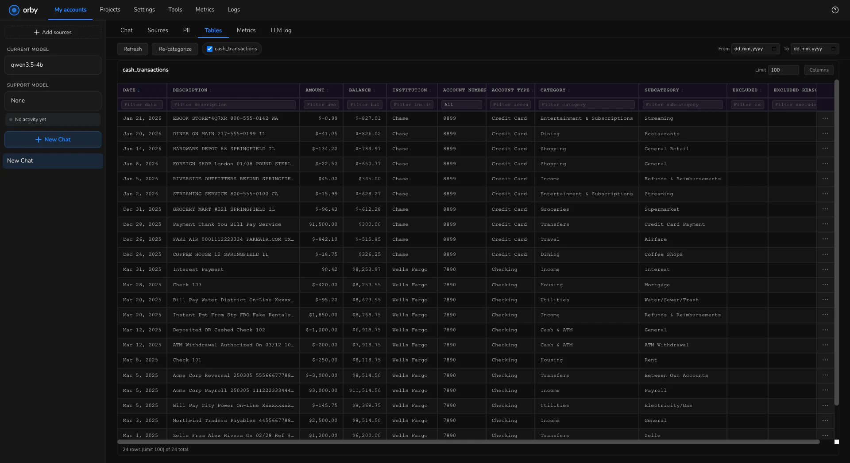This screenshot has height=463, width=850.
Task: Open Metrics in top navigation
Action: 205,10
